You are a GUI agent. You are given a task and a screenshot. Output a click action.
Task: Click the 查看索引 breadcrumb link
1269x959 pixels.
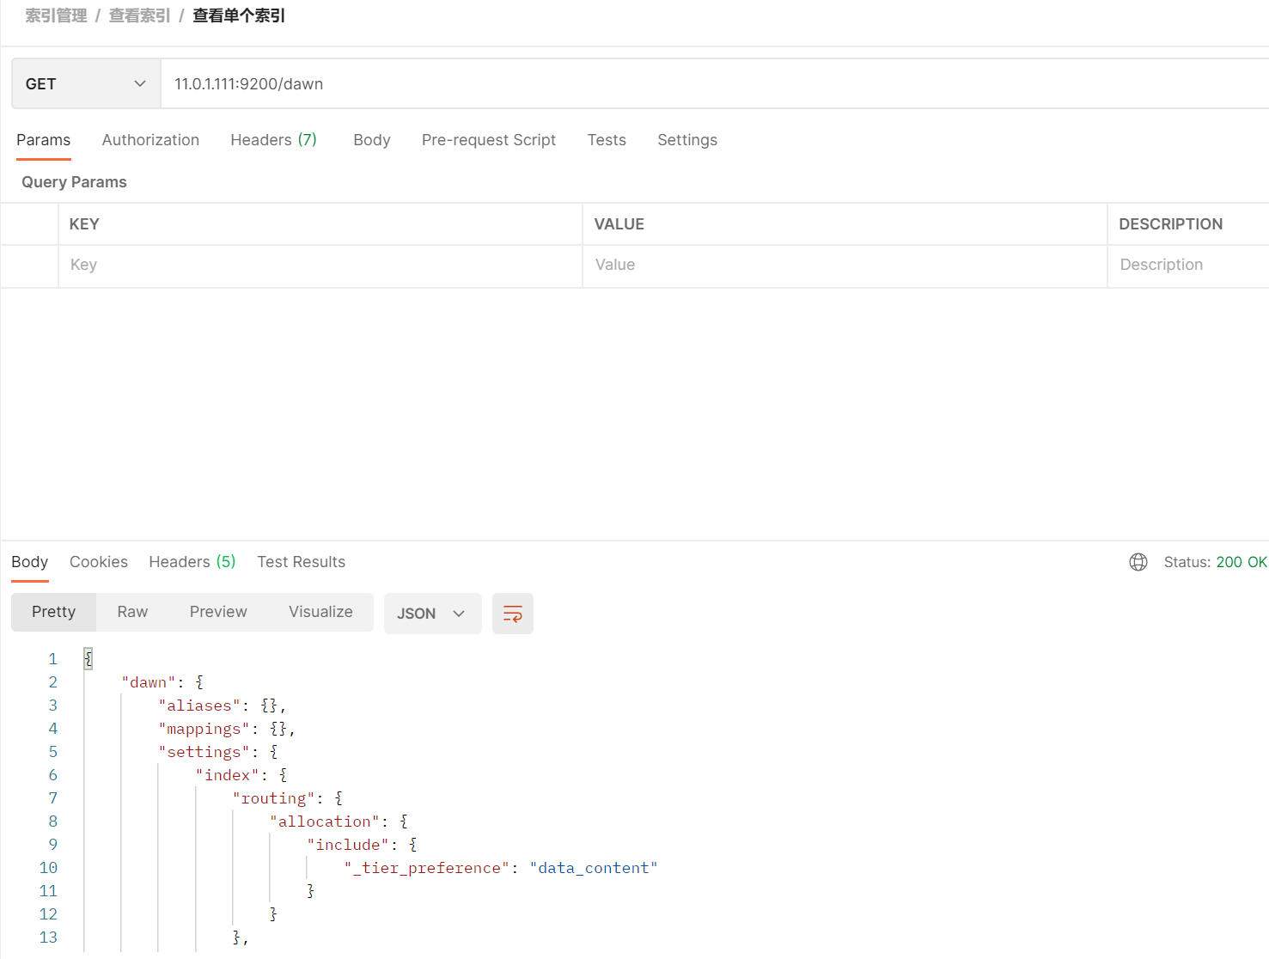139,15
